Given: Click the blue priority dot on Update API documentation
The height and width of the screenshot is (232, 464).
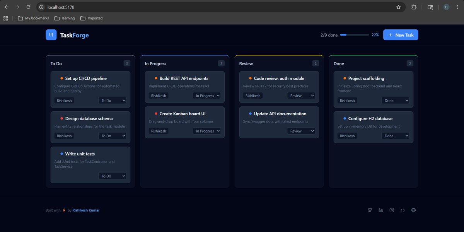Looking at the screenshot, I should coord(250,114).
